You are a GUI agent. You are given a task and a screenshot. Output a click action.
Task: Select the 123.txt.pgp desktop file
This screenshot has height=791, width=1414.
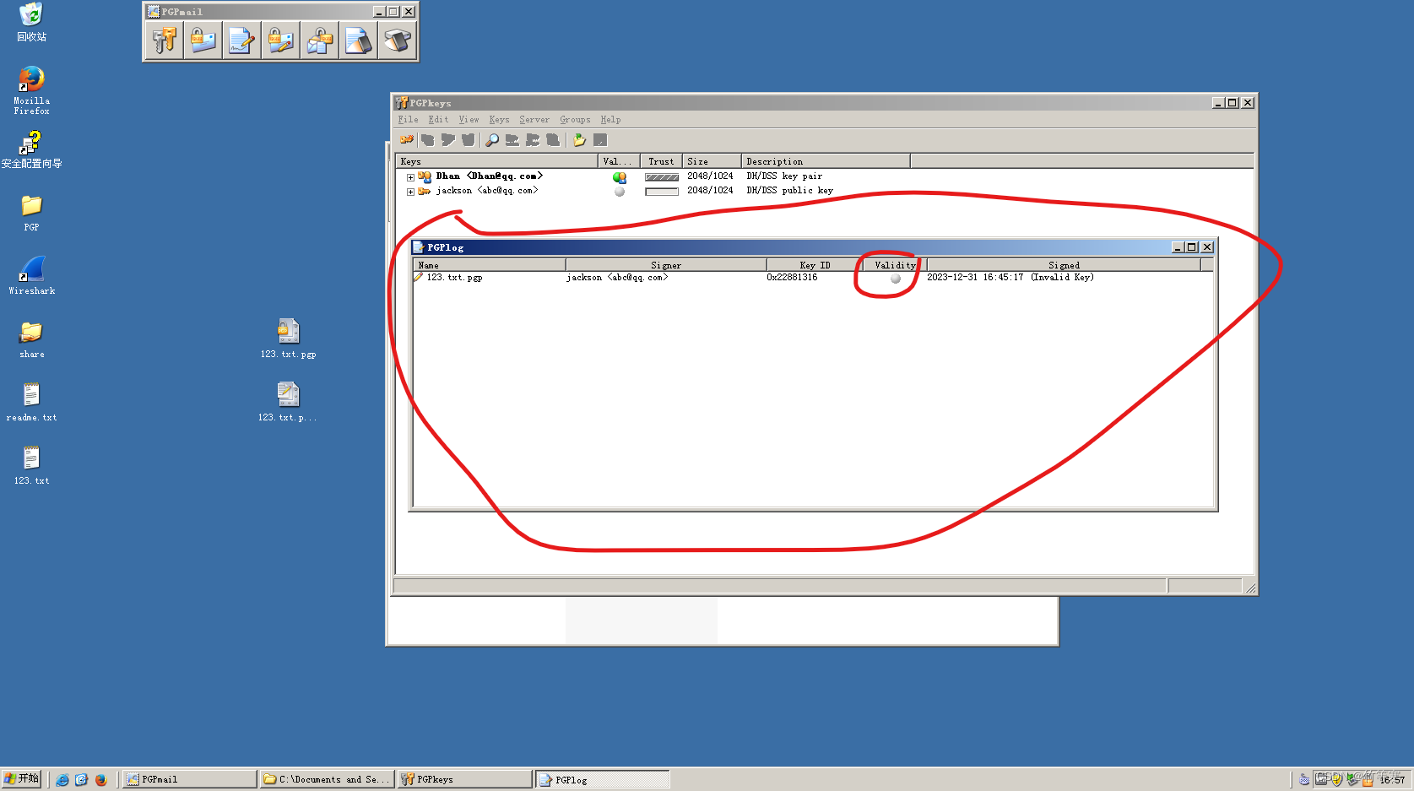288,339
